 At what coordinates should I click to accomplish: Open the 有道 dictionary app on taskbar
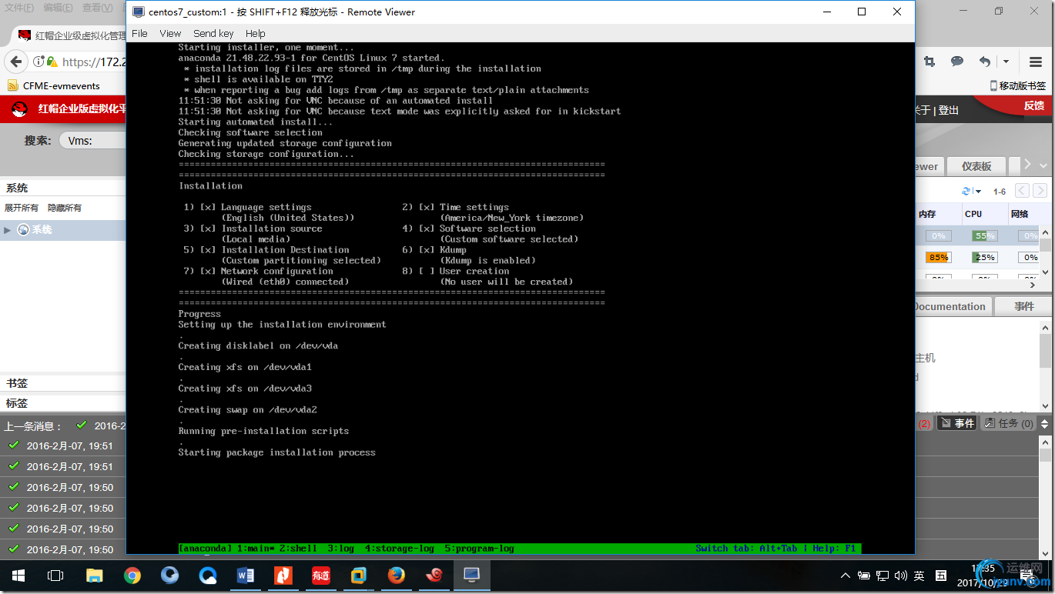[x=321, y=576]
